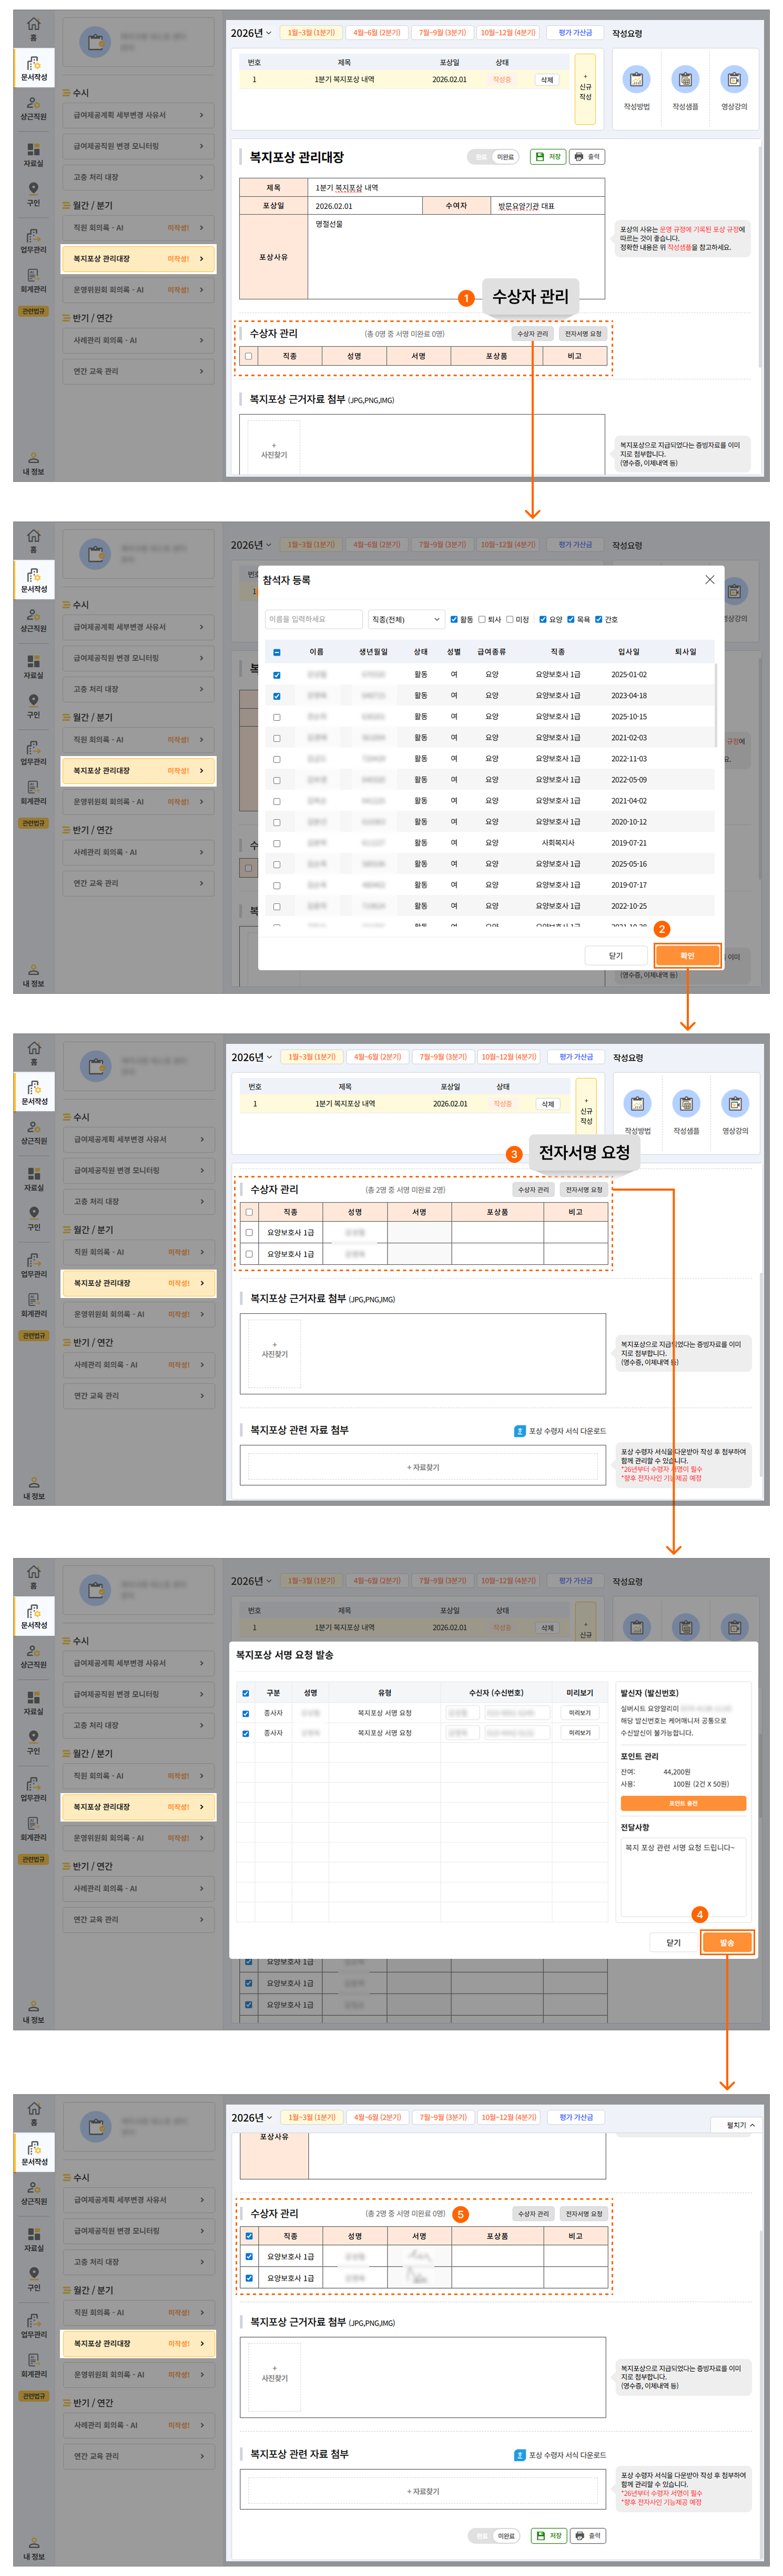Viewport: 783px width, 2576px height.
Task: Open 2026년 year dropdown in the first screenshot
Action: point(251,33)
